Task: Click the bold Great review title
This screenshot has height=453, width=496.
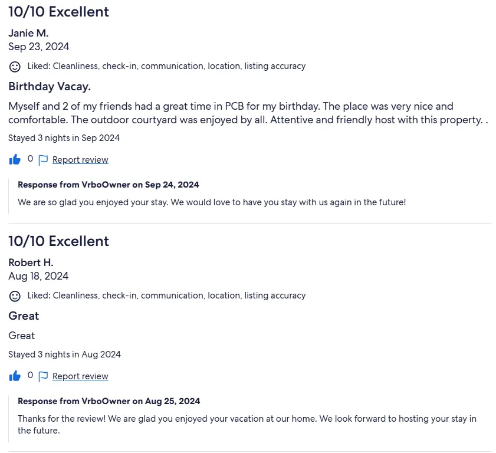Action: pyautogui.click(x=24, y=316)
